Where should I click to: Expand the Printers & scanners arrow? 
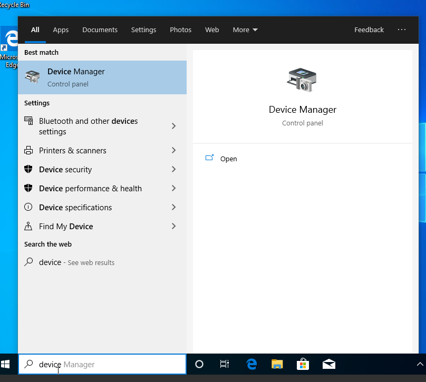pos(173,151)
